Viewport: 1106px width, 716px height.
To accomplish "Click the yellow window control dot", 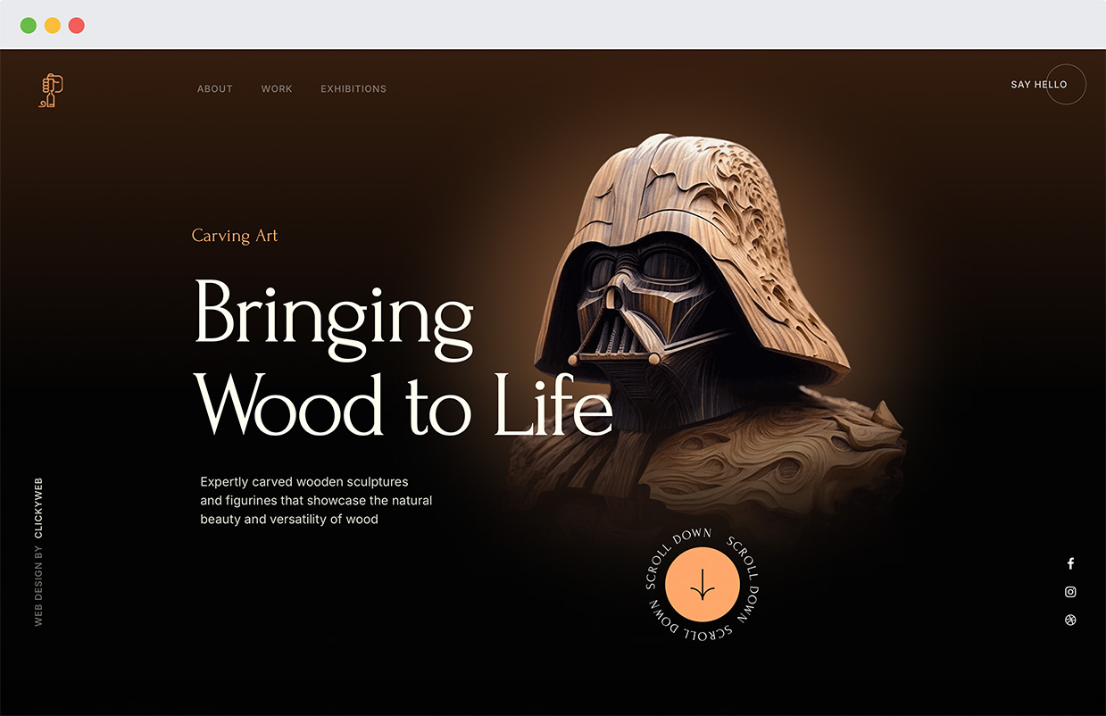I will click(53, 25).
